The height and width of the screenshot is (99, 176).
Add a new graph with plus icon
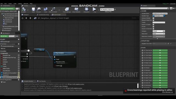[x=19, y=39]
